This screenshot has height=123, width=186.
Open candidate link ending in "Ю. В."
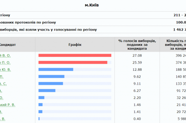pos(5,69)
